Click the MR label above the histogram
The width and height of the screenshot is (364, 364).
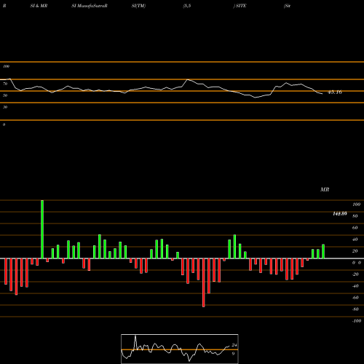[x=325, y=189]
